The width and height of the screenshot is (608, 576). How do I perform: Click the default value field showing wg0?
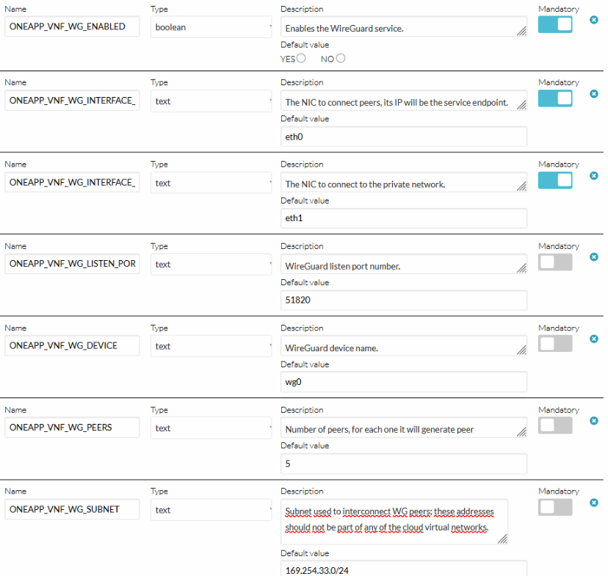(x=403, y=382)
